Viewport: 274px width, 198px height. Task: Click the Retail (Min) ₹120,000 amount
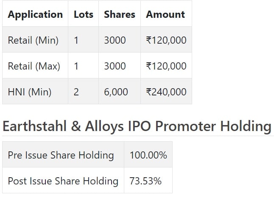point(166,40)
